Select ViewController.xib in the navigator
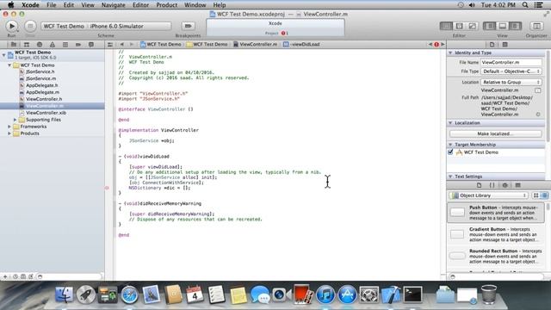 point(46,113)
